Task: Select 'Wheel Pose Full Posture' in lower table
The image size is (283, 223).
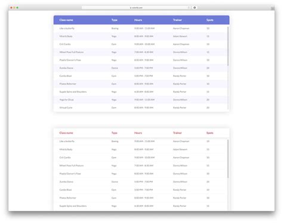Action: coord(72,165)
